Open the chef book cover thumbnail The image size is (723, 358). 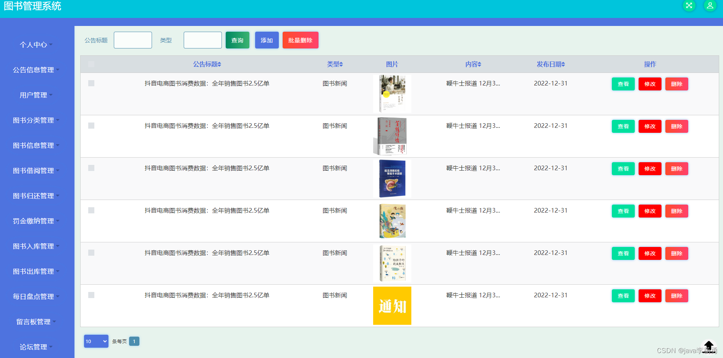(x=392, y=94)
